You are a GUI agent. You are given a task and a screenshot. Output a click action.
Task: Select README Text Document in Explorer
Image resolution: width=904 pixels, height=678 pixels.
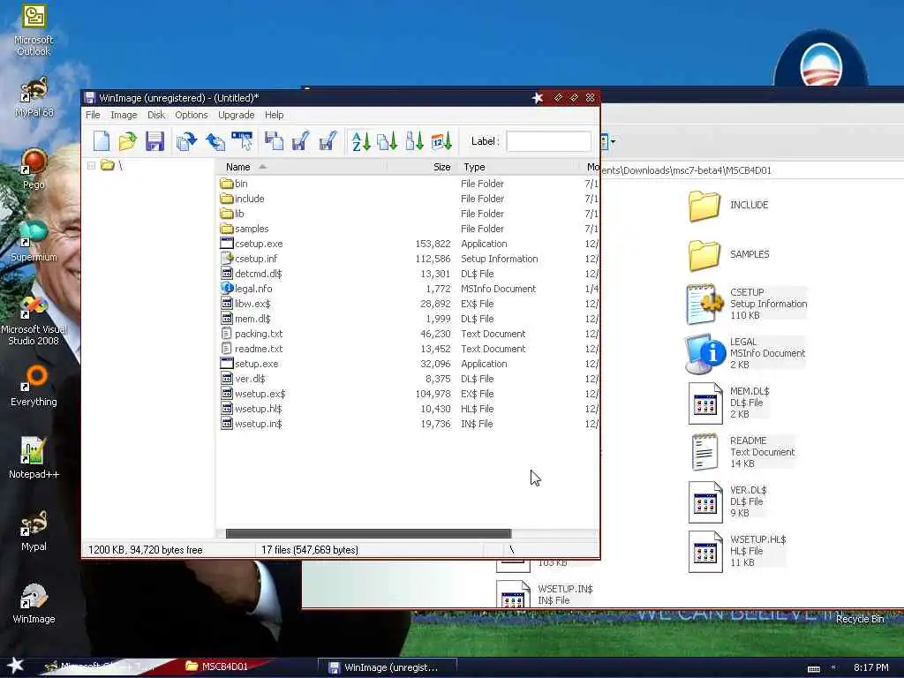[x=742, y=452]
